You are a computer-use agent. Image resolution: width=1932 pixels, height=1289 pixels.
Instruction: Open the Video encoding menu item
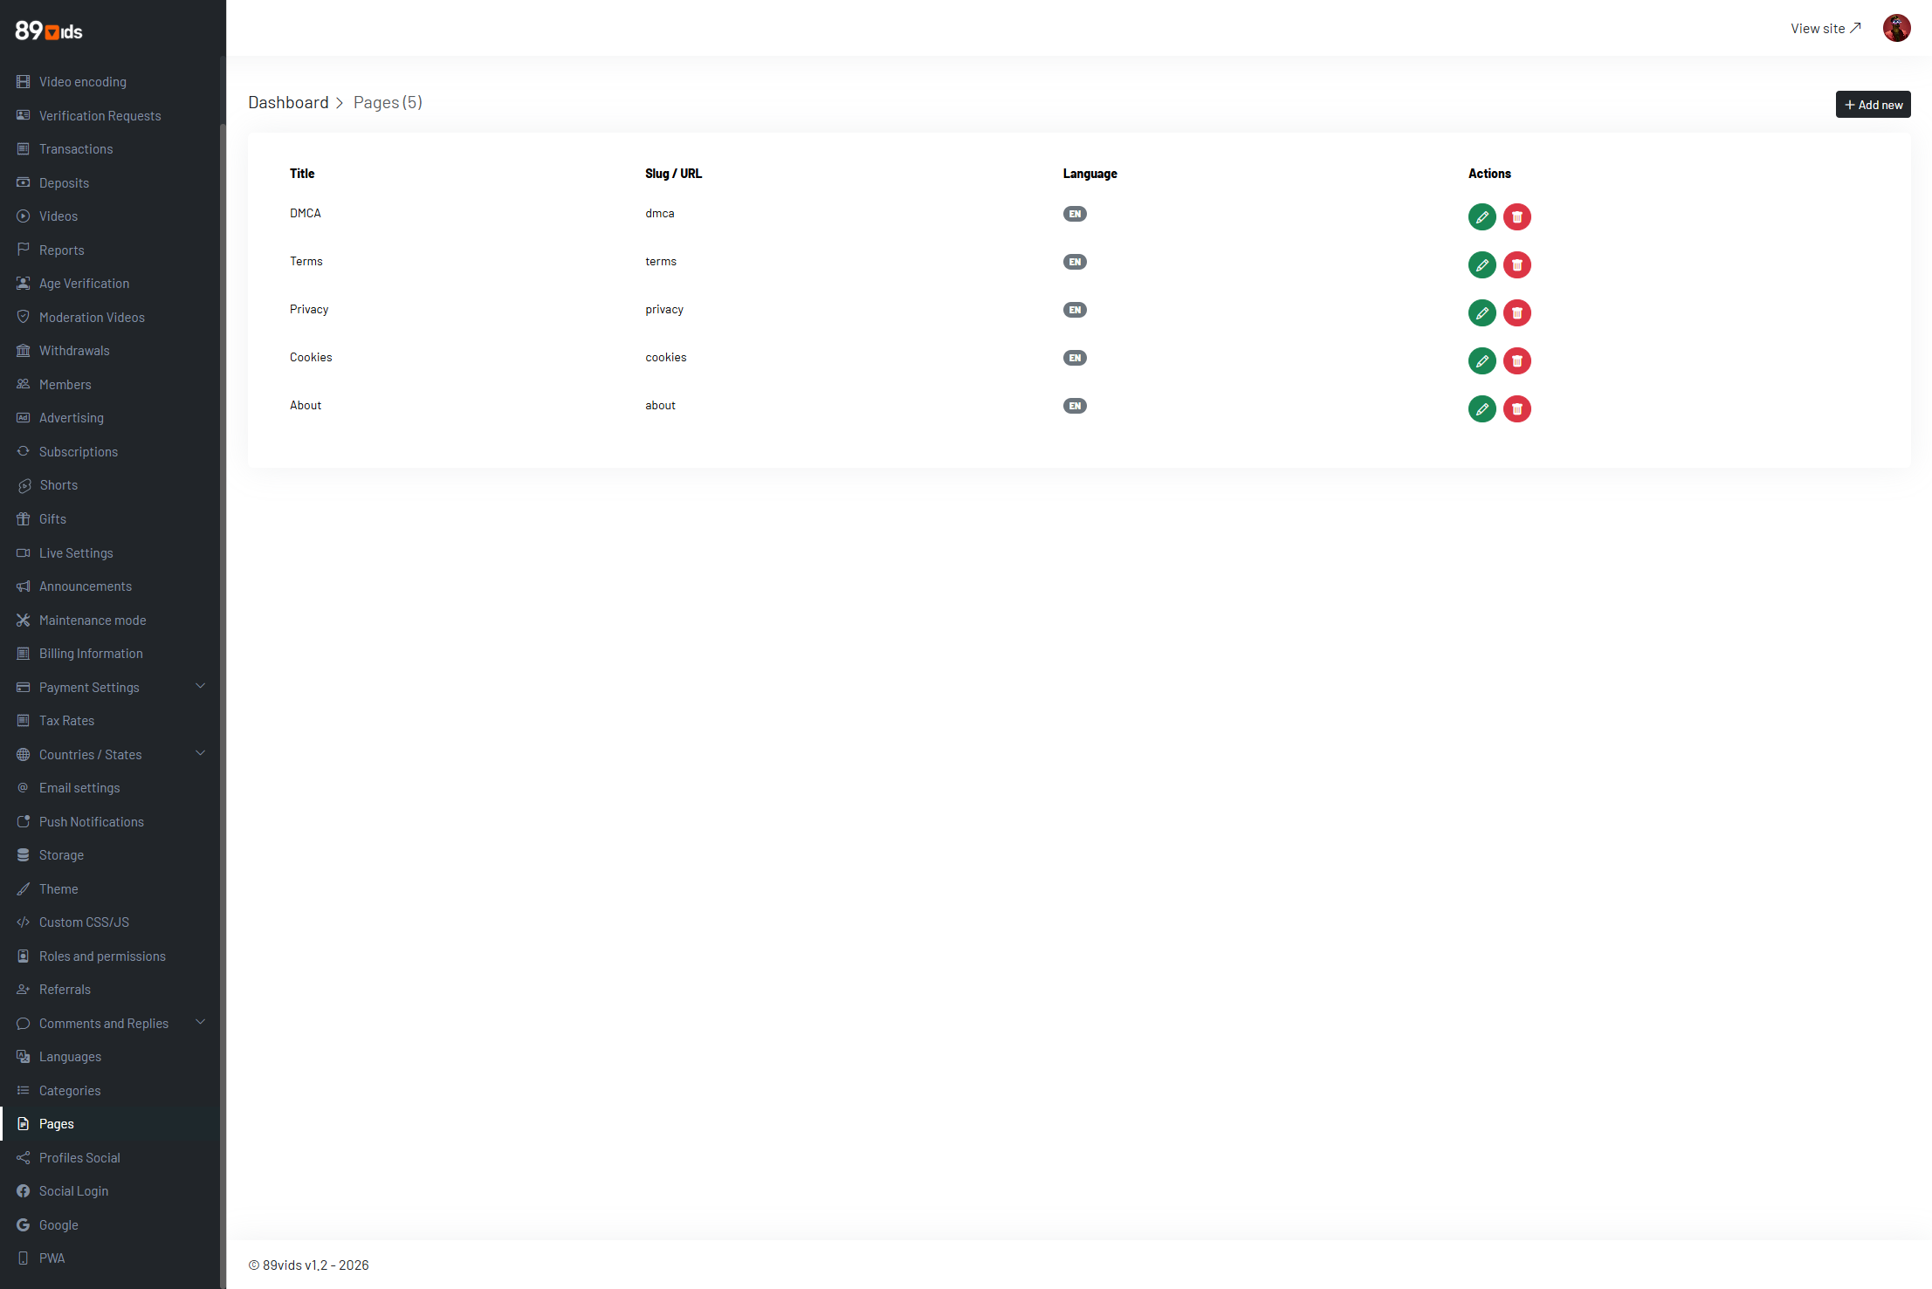pyautogui.click(x=82, y=82)
